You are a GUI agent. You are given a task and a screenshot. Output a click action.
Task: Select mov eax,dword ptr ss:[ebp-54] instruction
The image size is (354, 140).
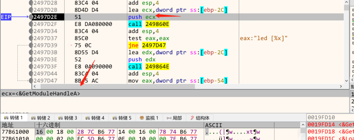[178, 81]
